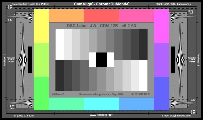Click the top-left horizontal resolution trumpet

20,17
